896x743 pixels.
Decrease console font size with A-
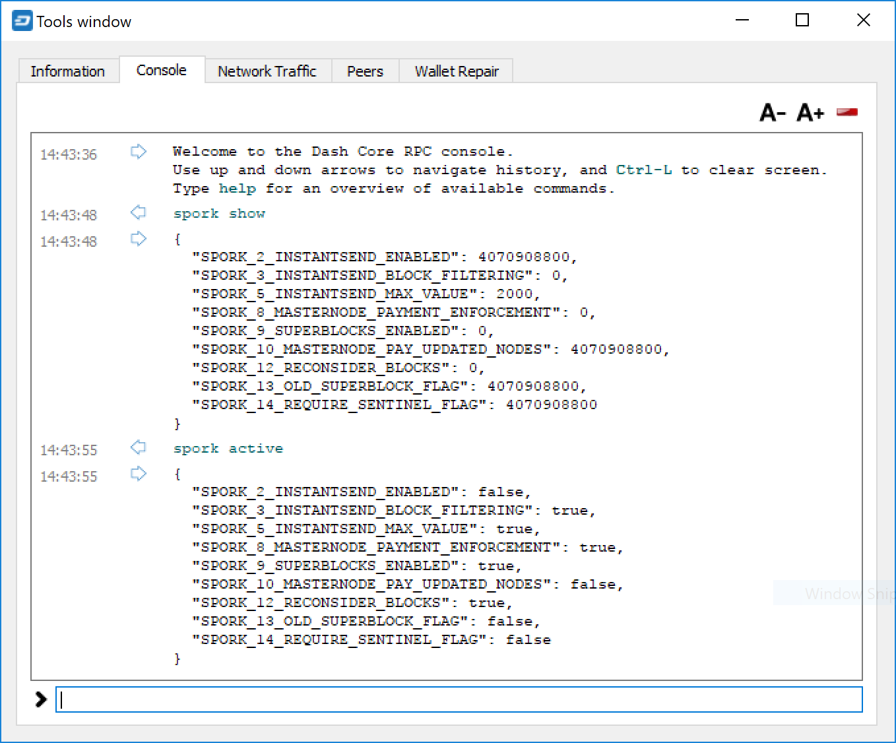[773, 113]
